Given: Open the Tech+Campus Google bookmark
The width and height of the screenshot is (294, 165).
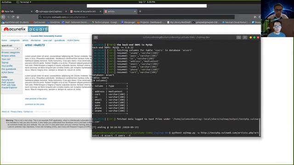Looking at the screenshot, I should [105, 22].
